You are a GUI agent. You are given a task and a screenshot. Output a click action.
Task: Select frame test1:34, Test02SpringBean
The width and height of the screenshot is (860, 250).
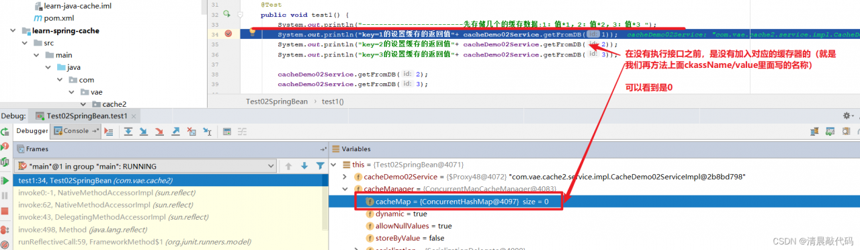coord(170,180)
